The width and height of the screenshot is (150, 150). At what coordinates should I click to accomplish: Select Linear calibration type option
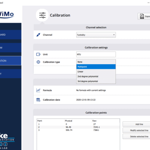pyautogui.click(x=96, y=72)
